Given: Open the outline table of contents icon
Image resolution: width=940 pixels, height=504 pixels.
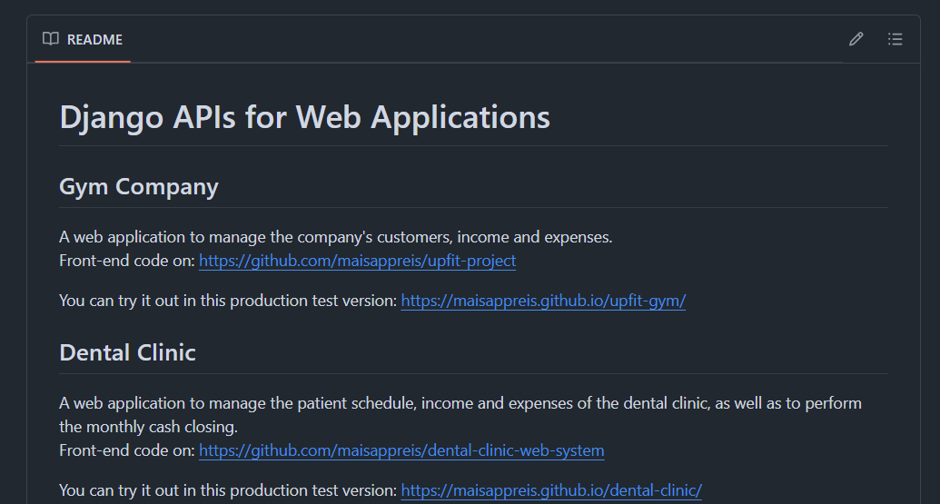Looking at the screenshot, I should pyautogui.click(x=895, y=39).
